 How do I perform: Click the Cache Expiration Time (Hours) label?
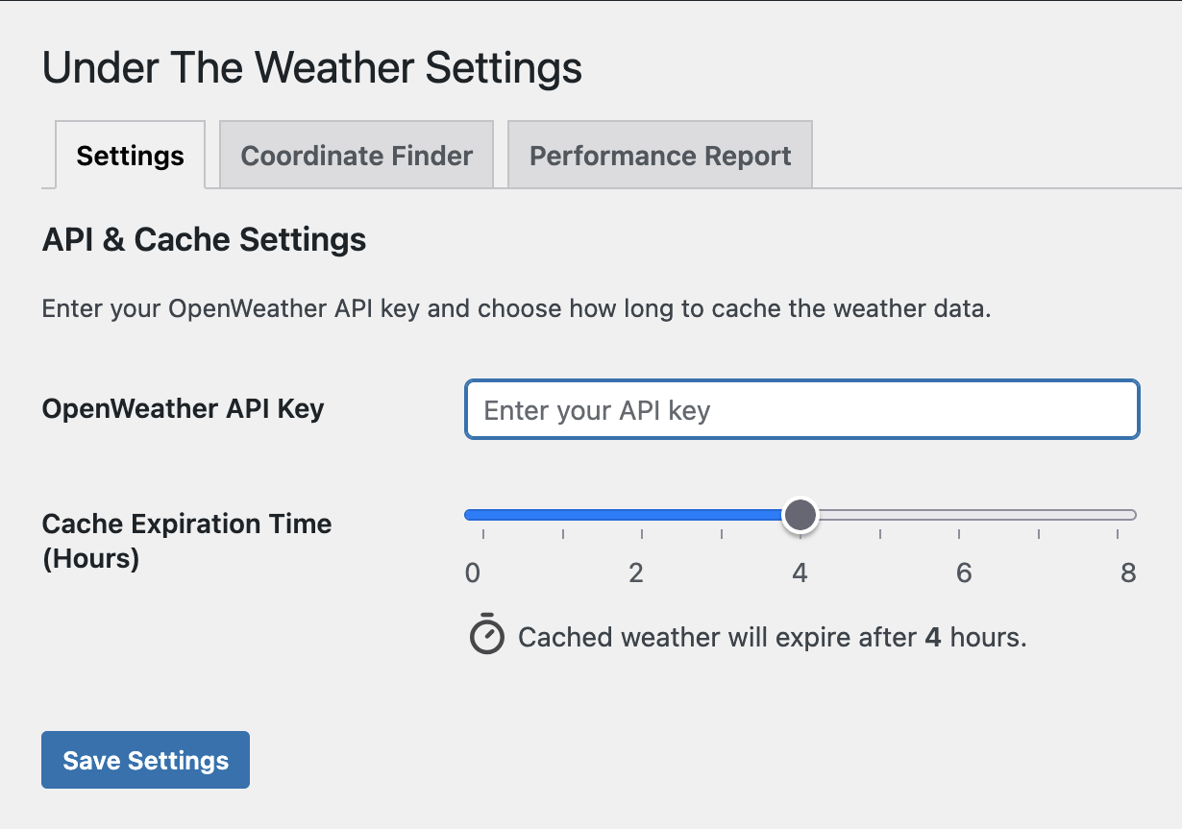point(186,541)
